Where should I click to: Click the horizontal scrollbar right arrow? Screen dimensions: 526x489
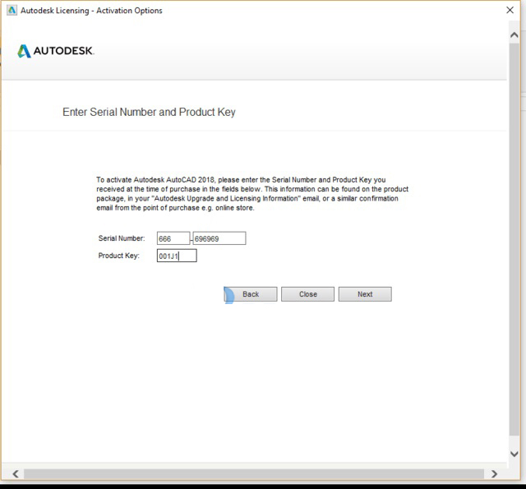tap(493, 473)
